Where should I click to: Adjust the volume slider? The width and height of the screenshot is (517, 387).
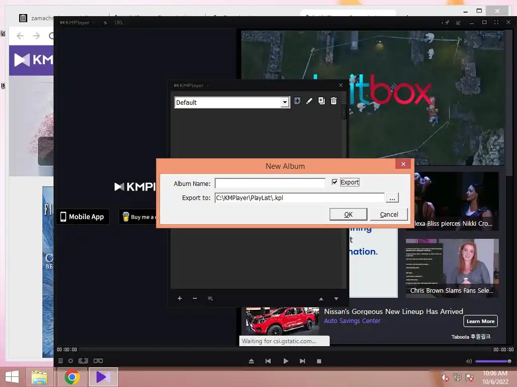[x=493, y=361]
